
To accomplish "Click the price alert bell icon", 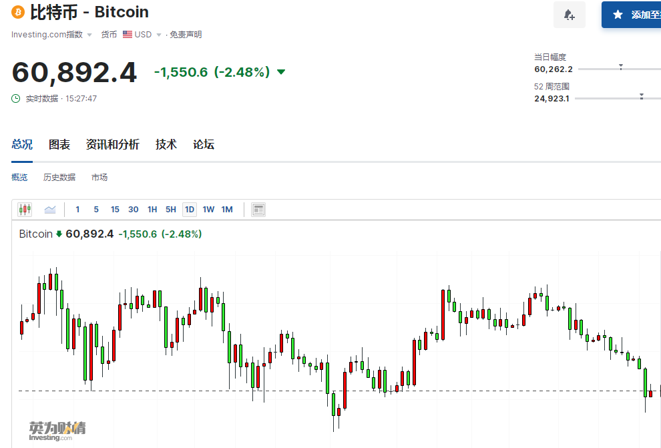I will pyautogui.click(x=569, y=15).
